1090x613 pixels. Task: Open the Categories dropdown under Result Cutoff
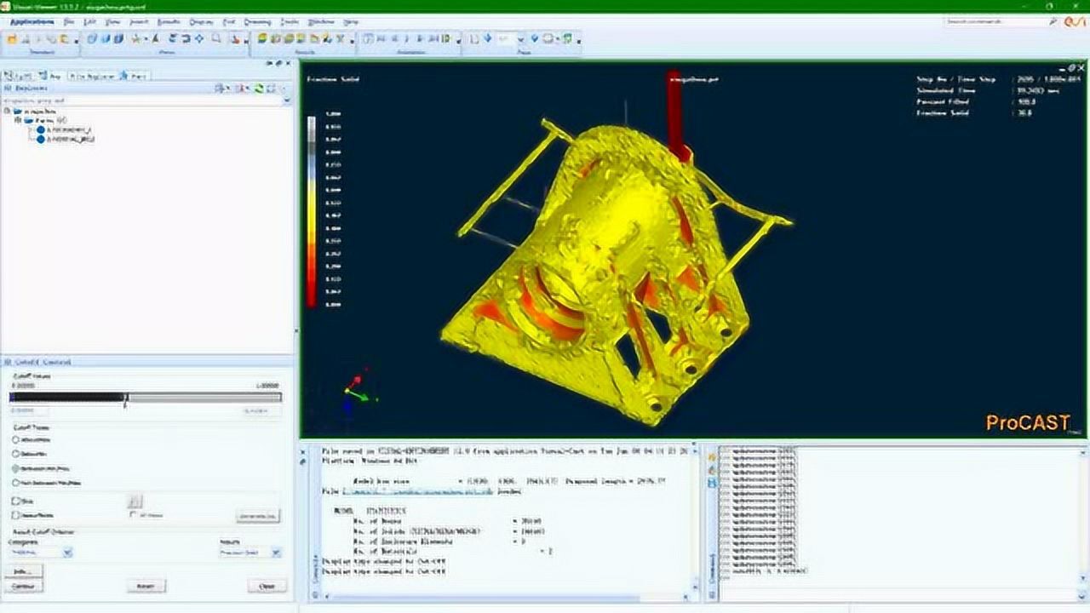67,553
